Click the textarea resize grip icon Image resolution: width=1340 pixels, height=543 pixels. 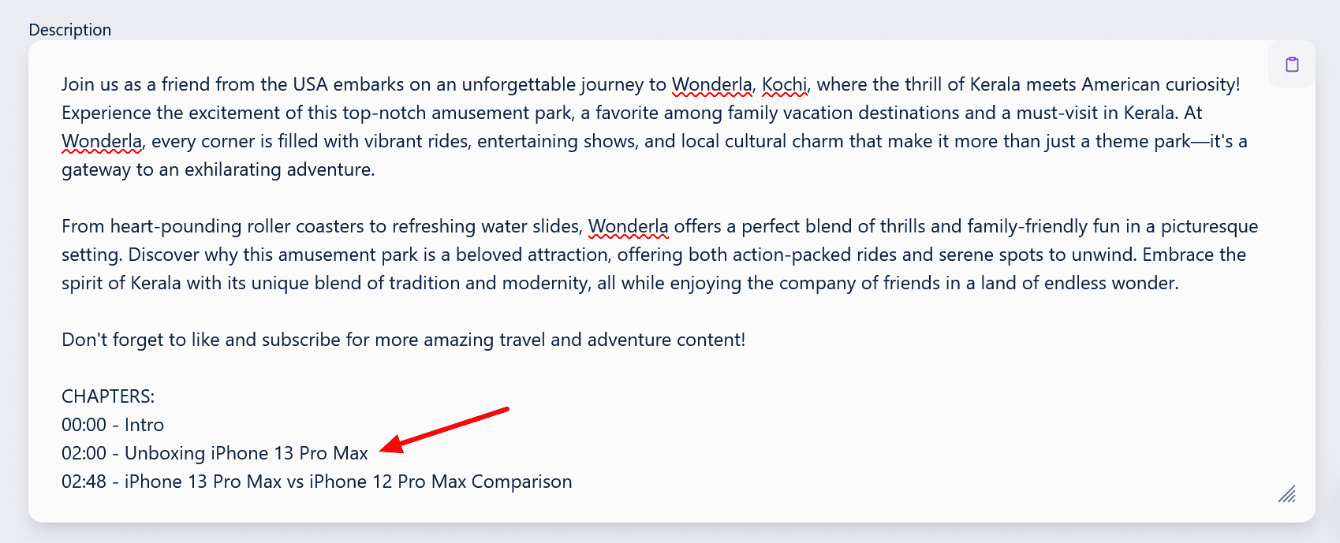click(x=1287, y=494)
